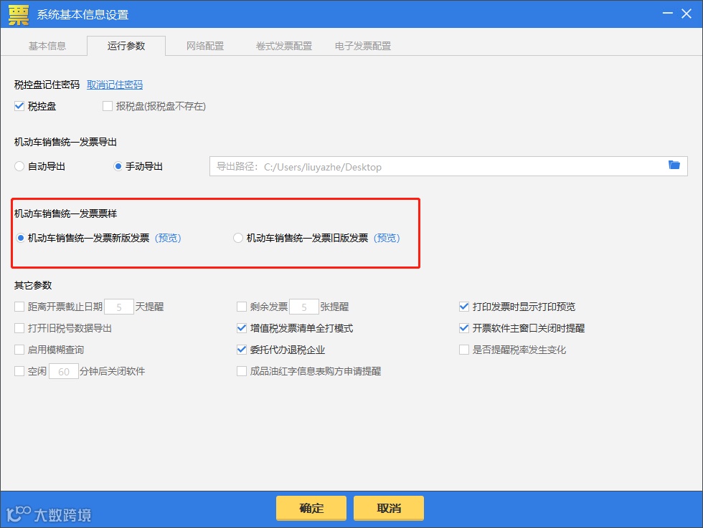Toggle 开票软件主窗口关闭时提醒 checkbox
Viewport: 703px width, 528px height.
pos(464,328)
